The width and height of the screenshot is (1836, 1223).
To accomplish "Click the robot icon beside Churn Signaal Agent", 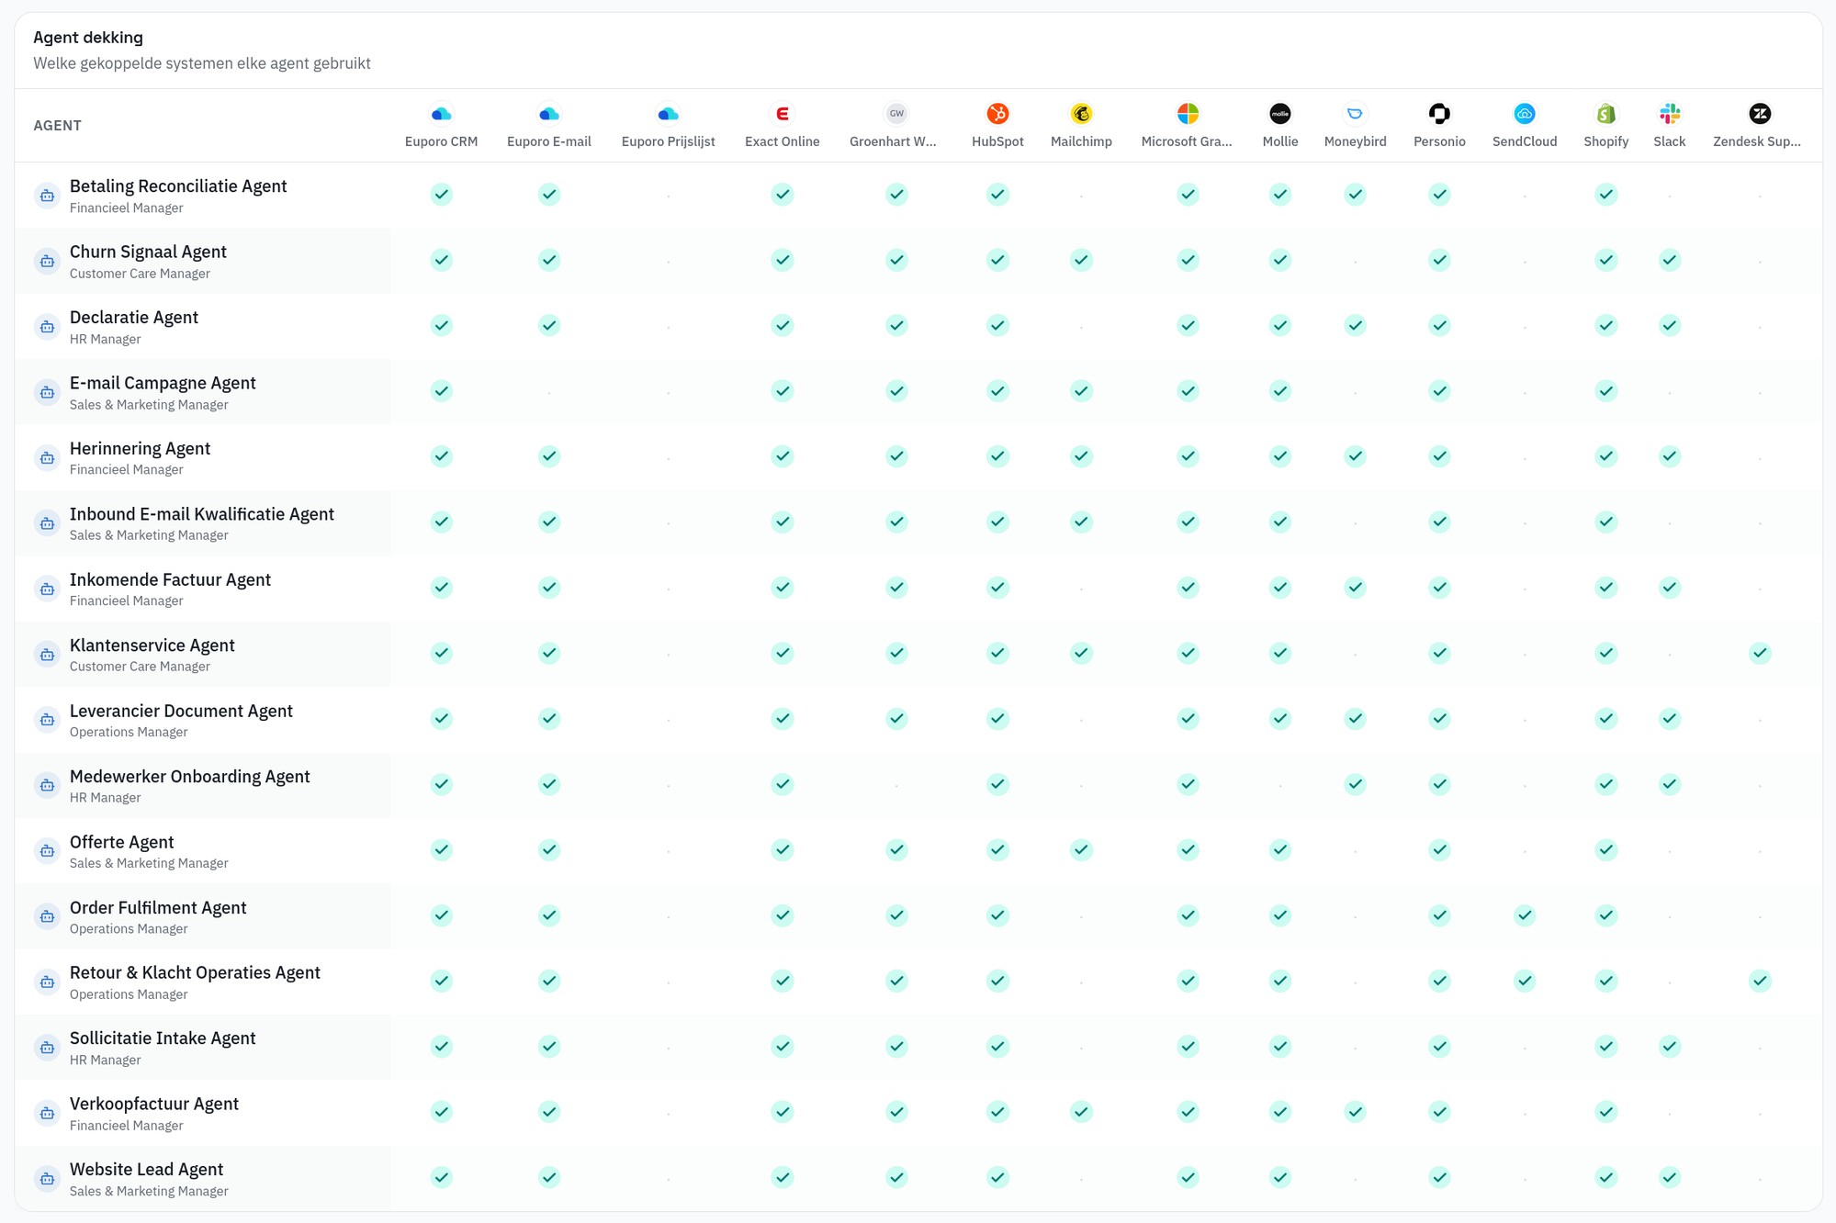I will (47, 261).
